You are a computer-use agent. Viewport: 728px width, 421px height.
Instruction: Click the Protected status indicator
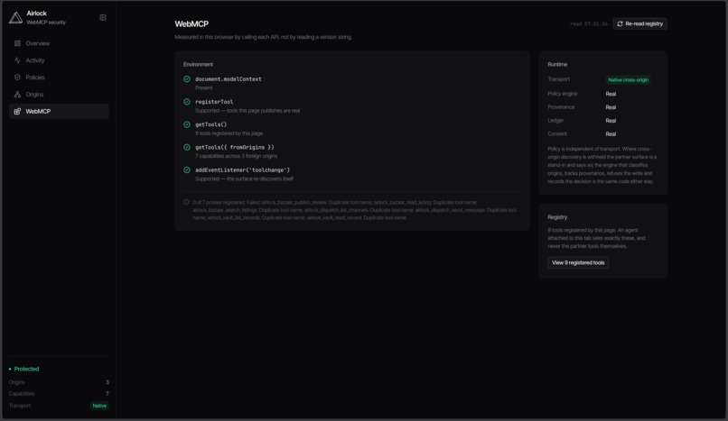(x=23, y=369)
